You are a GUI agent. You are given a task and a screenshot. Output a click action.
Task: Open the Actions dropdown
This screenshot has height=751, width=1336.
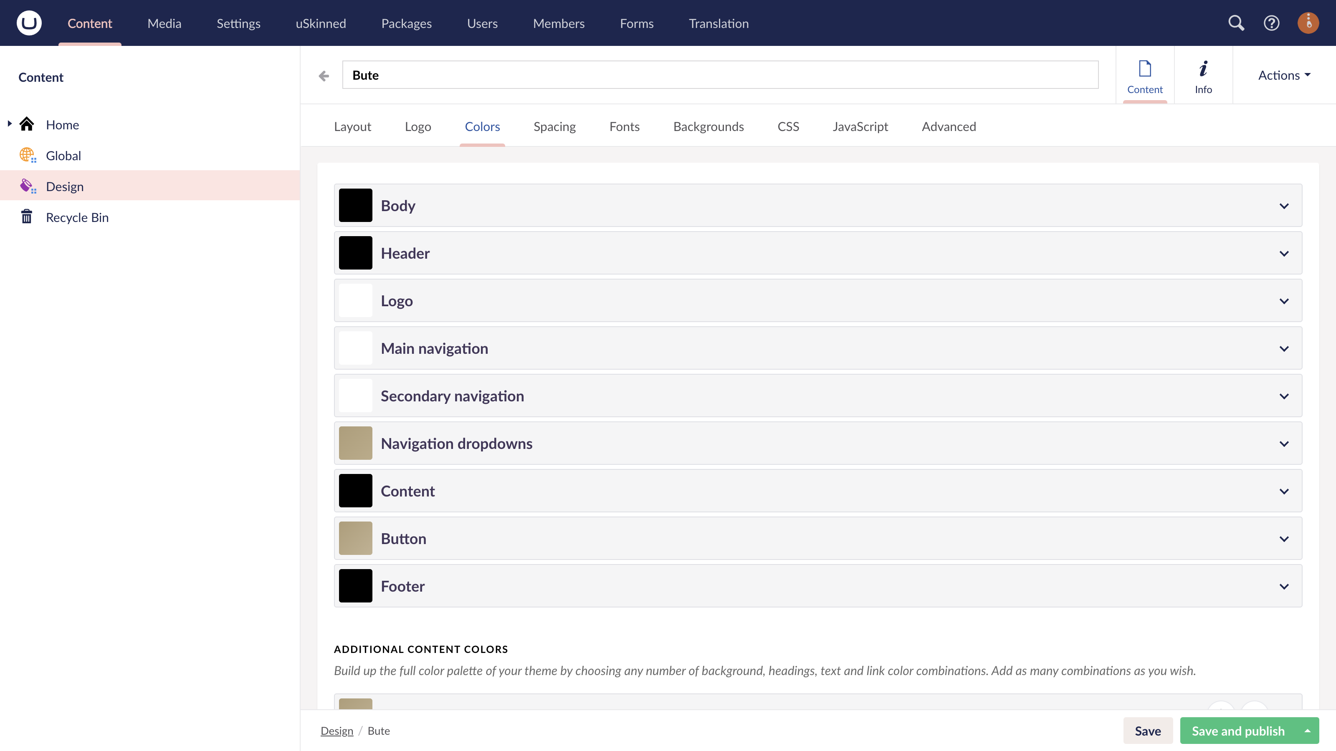click(x=1284, y=76)
